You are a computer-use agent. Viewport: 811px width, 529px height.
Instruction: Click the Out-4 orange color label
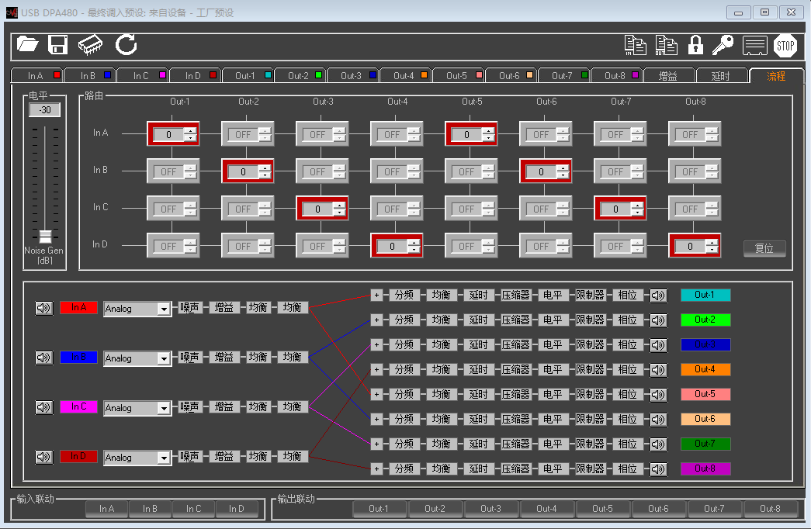[x=705, y=369]
